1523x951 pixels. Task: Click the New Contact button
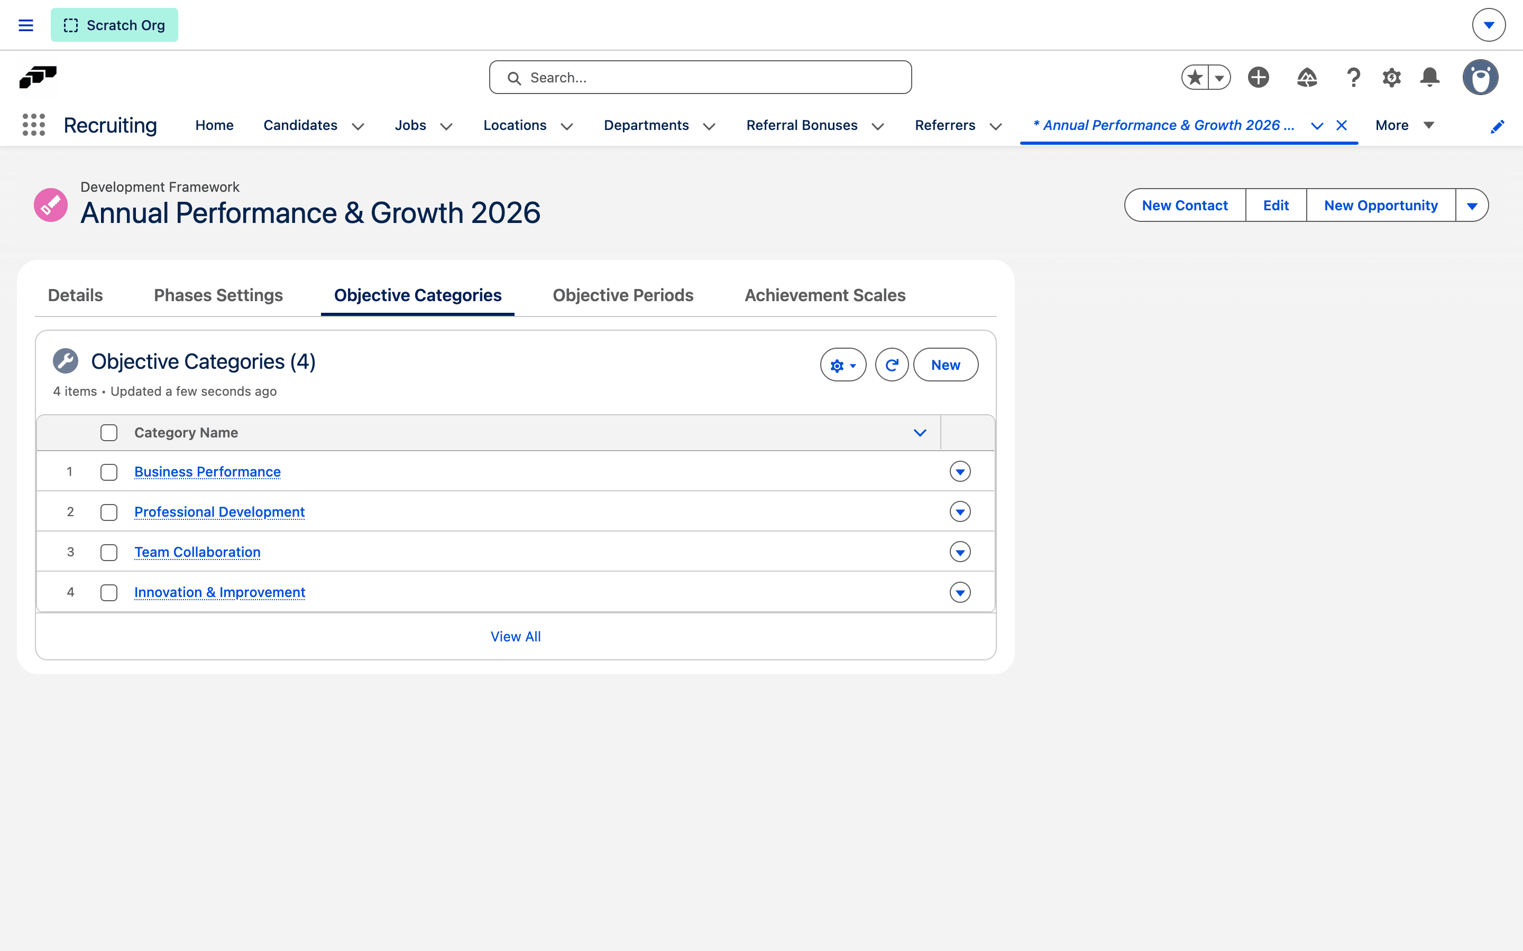pyautogui.click(x=1185, y=205)
